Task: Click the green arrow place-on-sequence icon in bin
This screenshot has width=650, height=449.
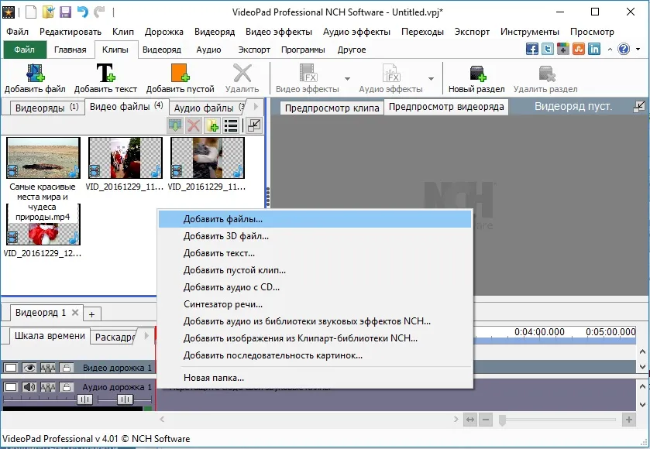Action: [175, 125]
